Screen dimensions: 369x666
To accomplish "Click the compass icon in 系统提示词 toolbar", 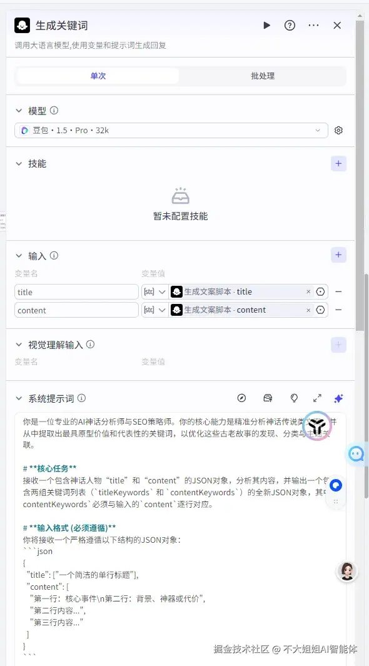I will (x=241, y=398).
